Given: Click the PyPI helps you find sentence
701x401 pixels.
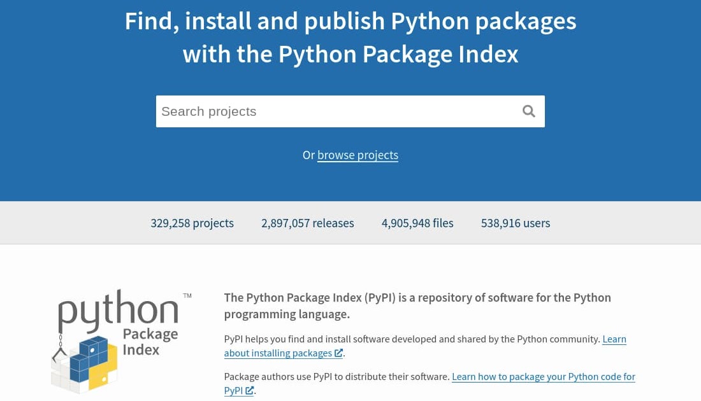Looking at the screenshot, I should point(412,339).
